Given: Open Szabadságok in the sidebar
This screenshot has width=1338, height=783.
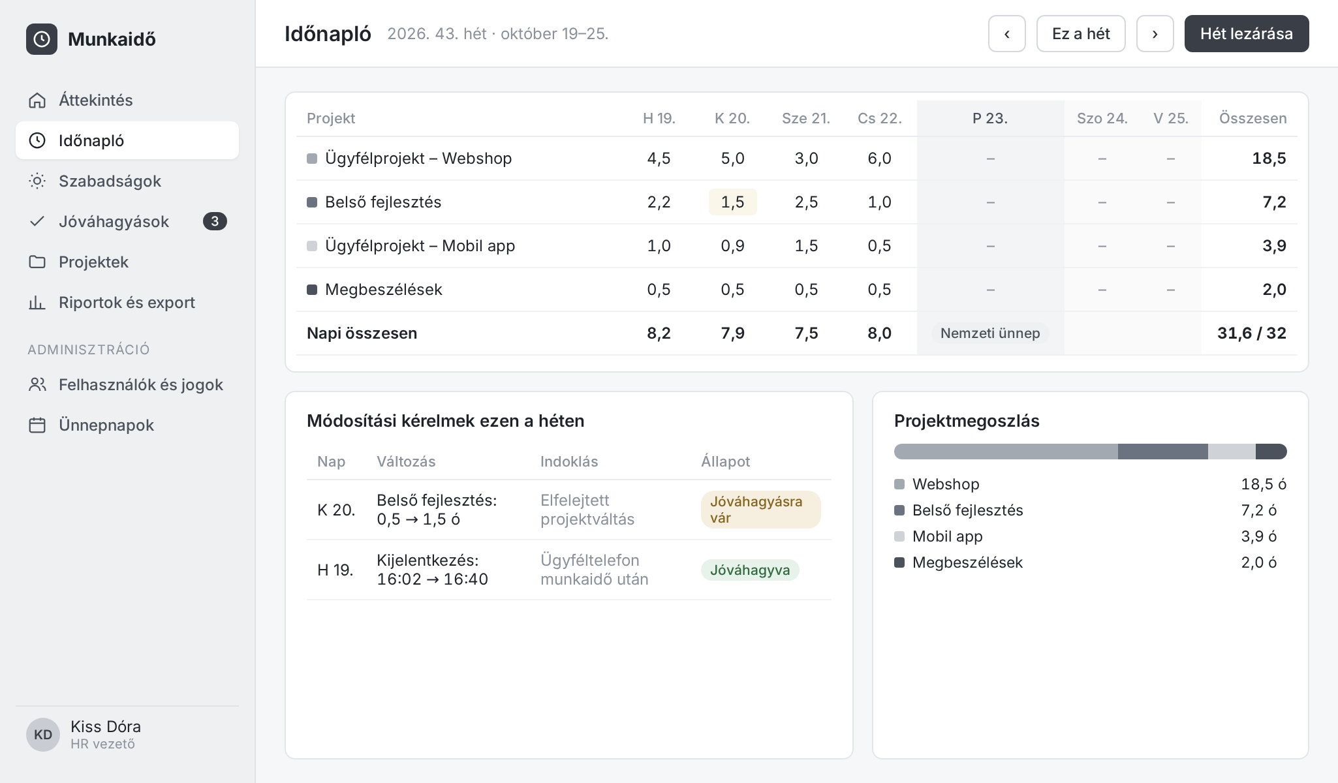Looking at the screenshot, I should 127,181.
